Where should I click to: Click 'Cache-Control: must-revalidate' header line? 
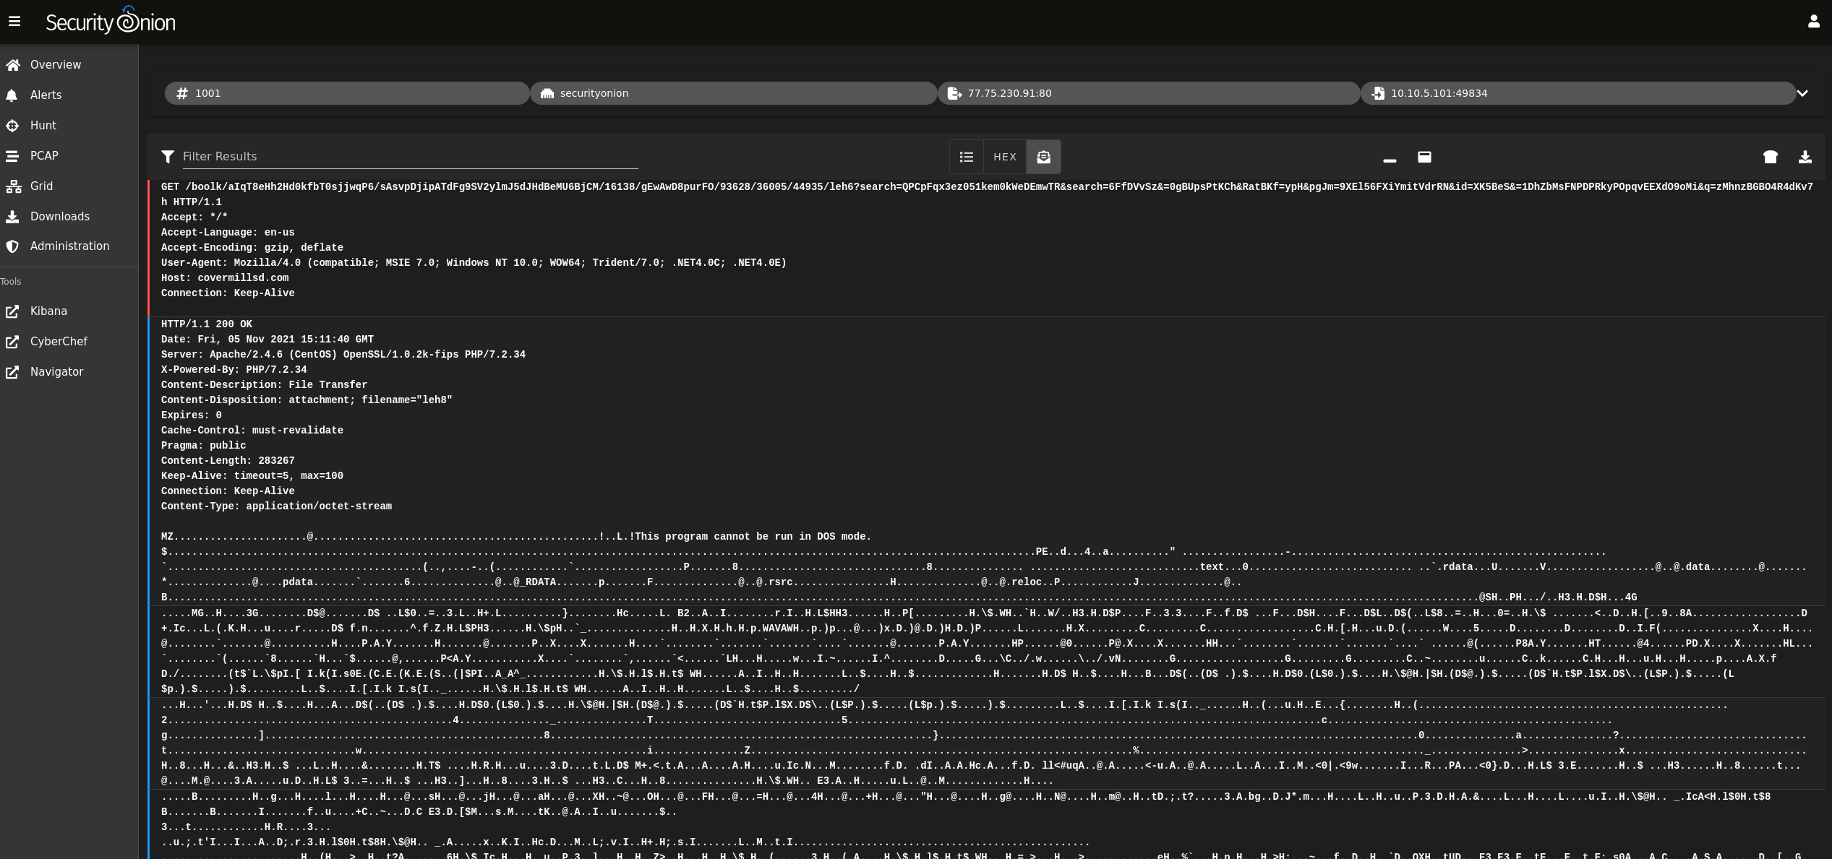point(252,431)
